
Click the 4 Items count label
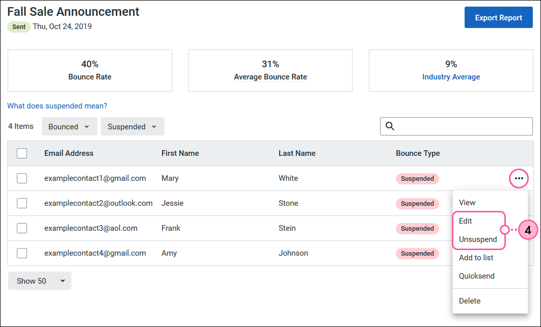coord(21,126)
